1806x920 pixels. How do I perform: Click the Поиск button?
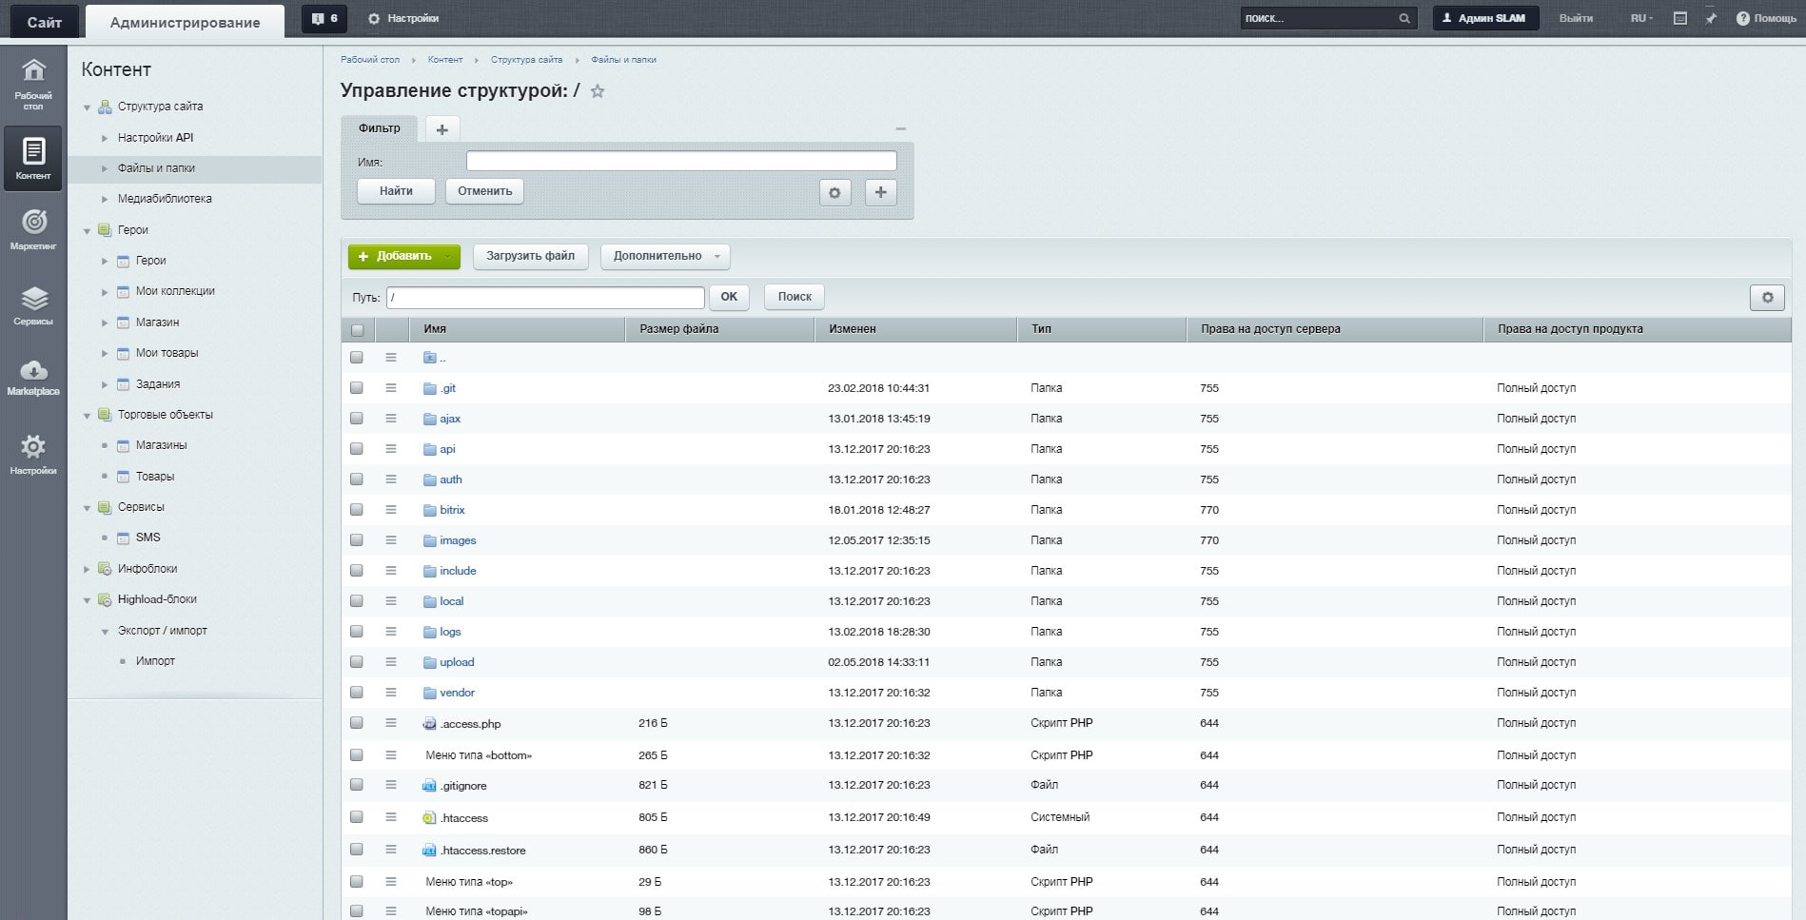click(795, 297)
